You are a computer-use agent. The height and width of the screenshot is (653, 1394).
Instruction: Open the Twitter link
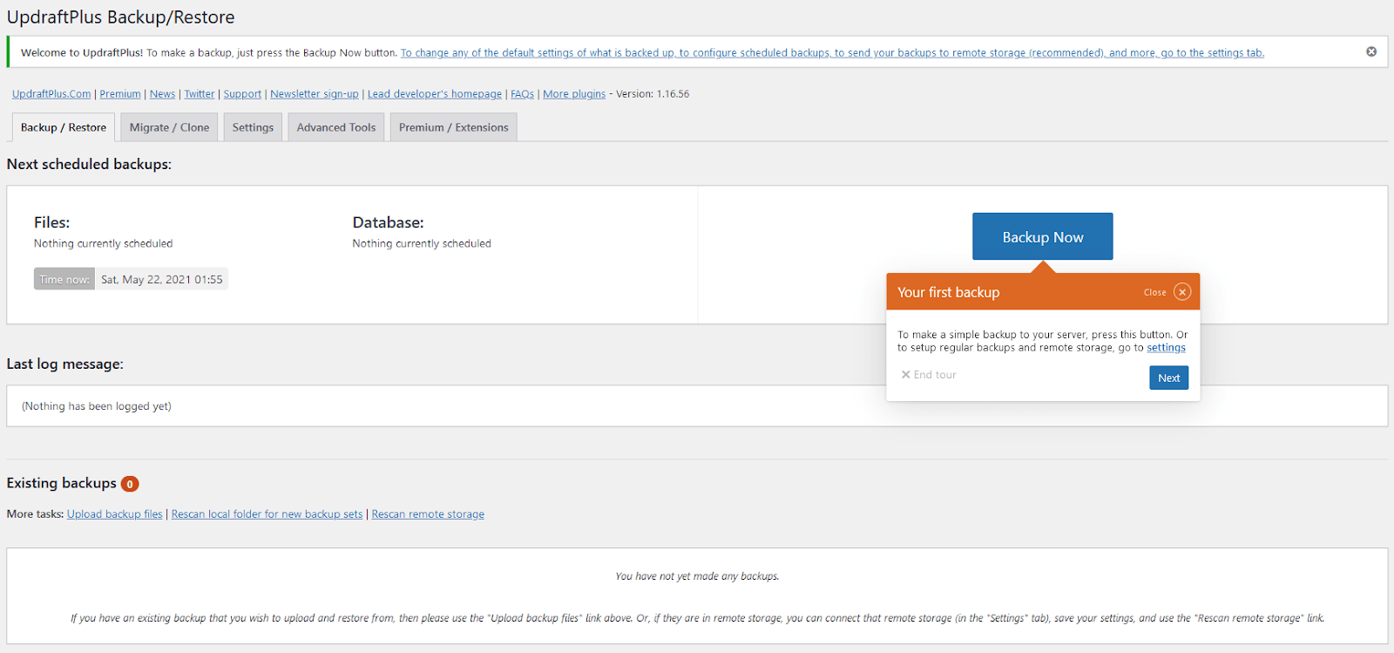(x=200, y=94)
